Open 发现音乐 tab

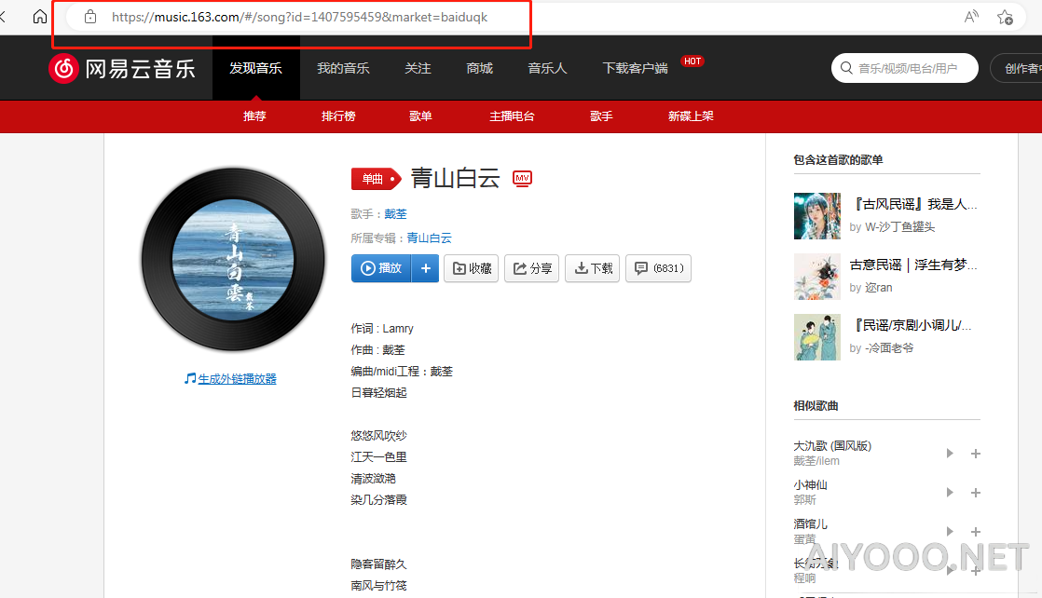coord(256,68)
